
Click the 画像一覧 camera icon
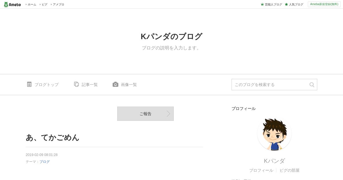[115, 84]
